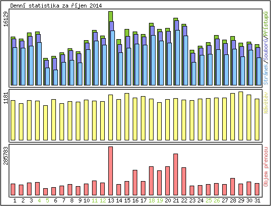Click green weekend day label 4
Screen dimensions: 271x206
tap(39, 200)
